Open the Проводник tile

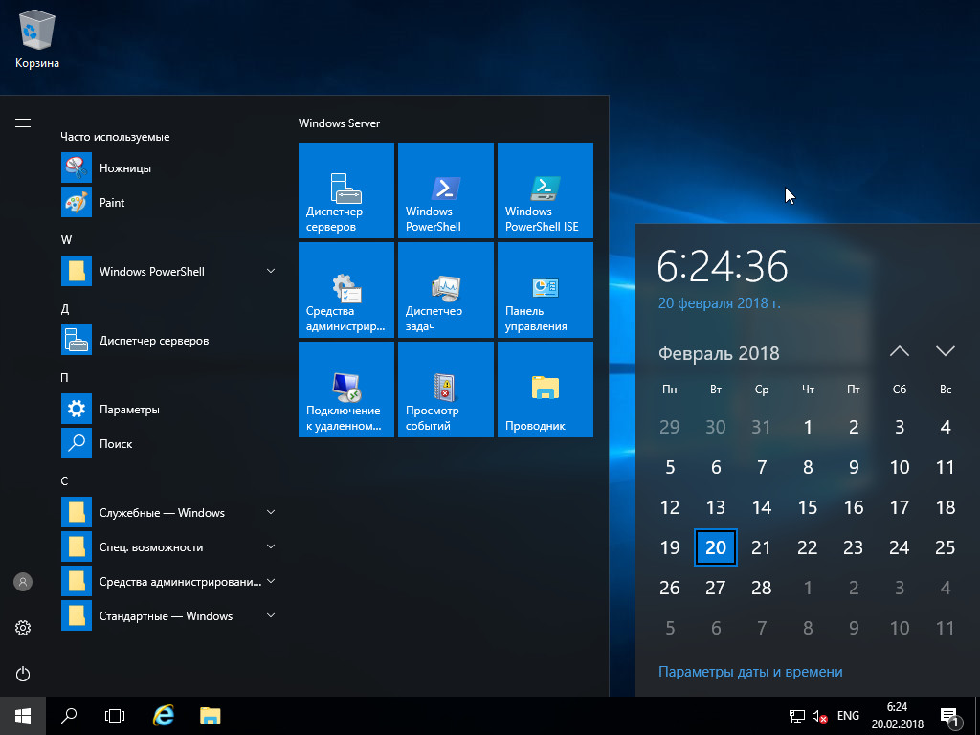click(545, 389)
